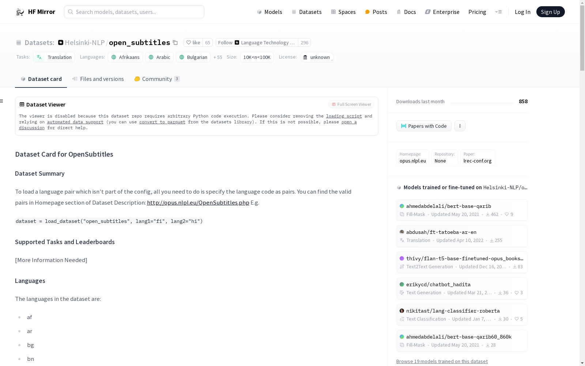The height and width of the screenshot is (366, 585).
Task: Click the Supported Tasks and Leaderboards heading
Action: [65, 242]
